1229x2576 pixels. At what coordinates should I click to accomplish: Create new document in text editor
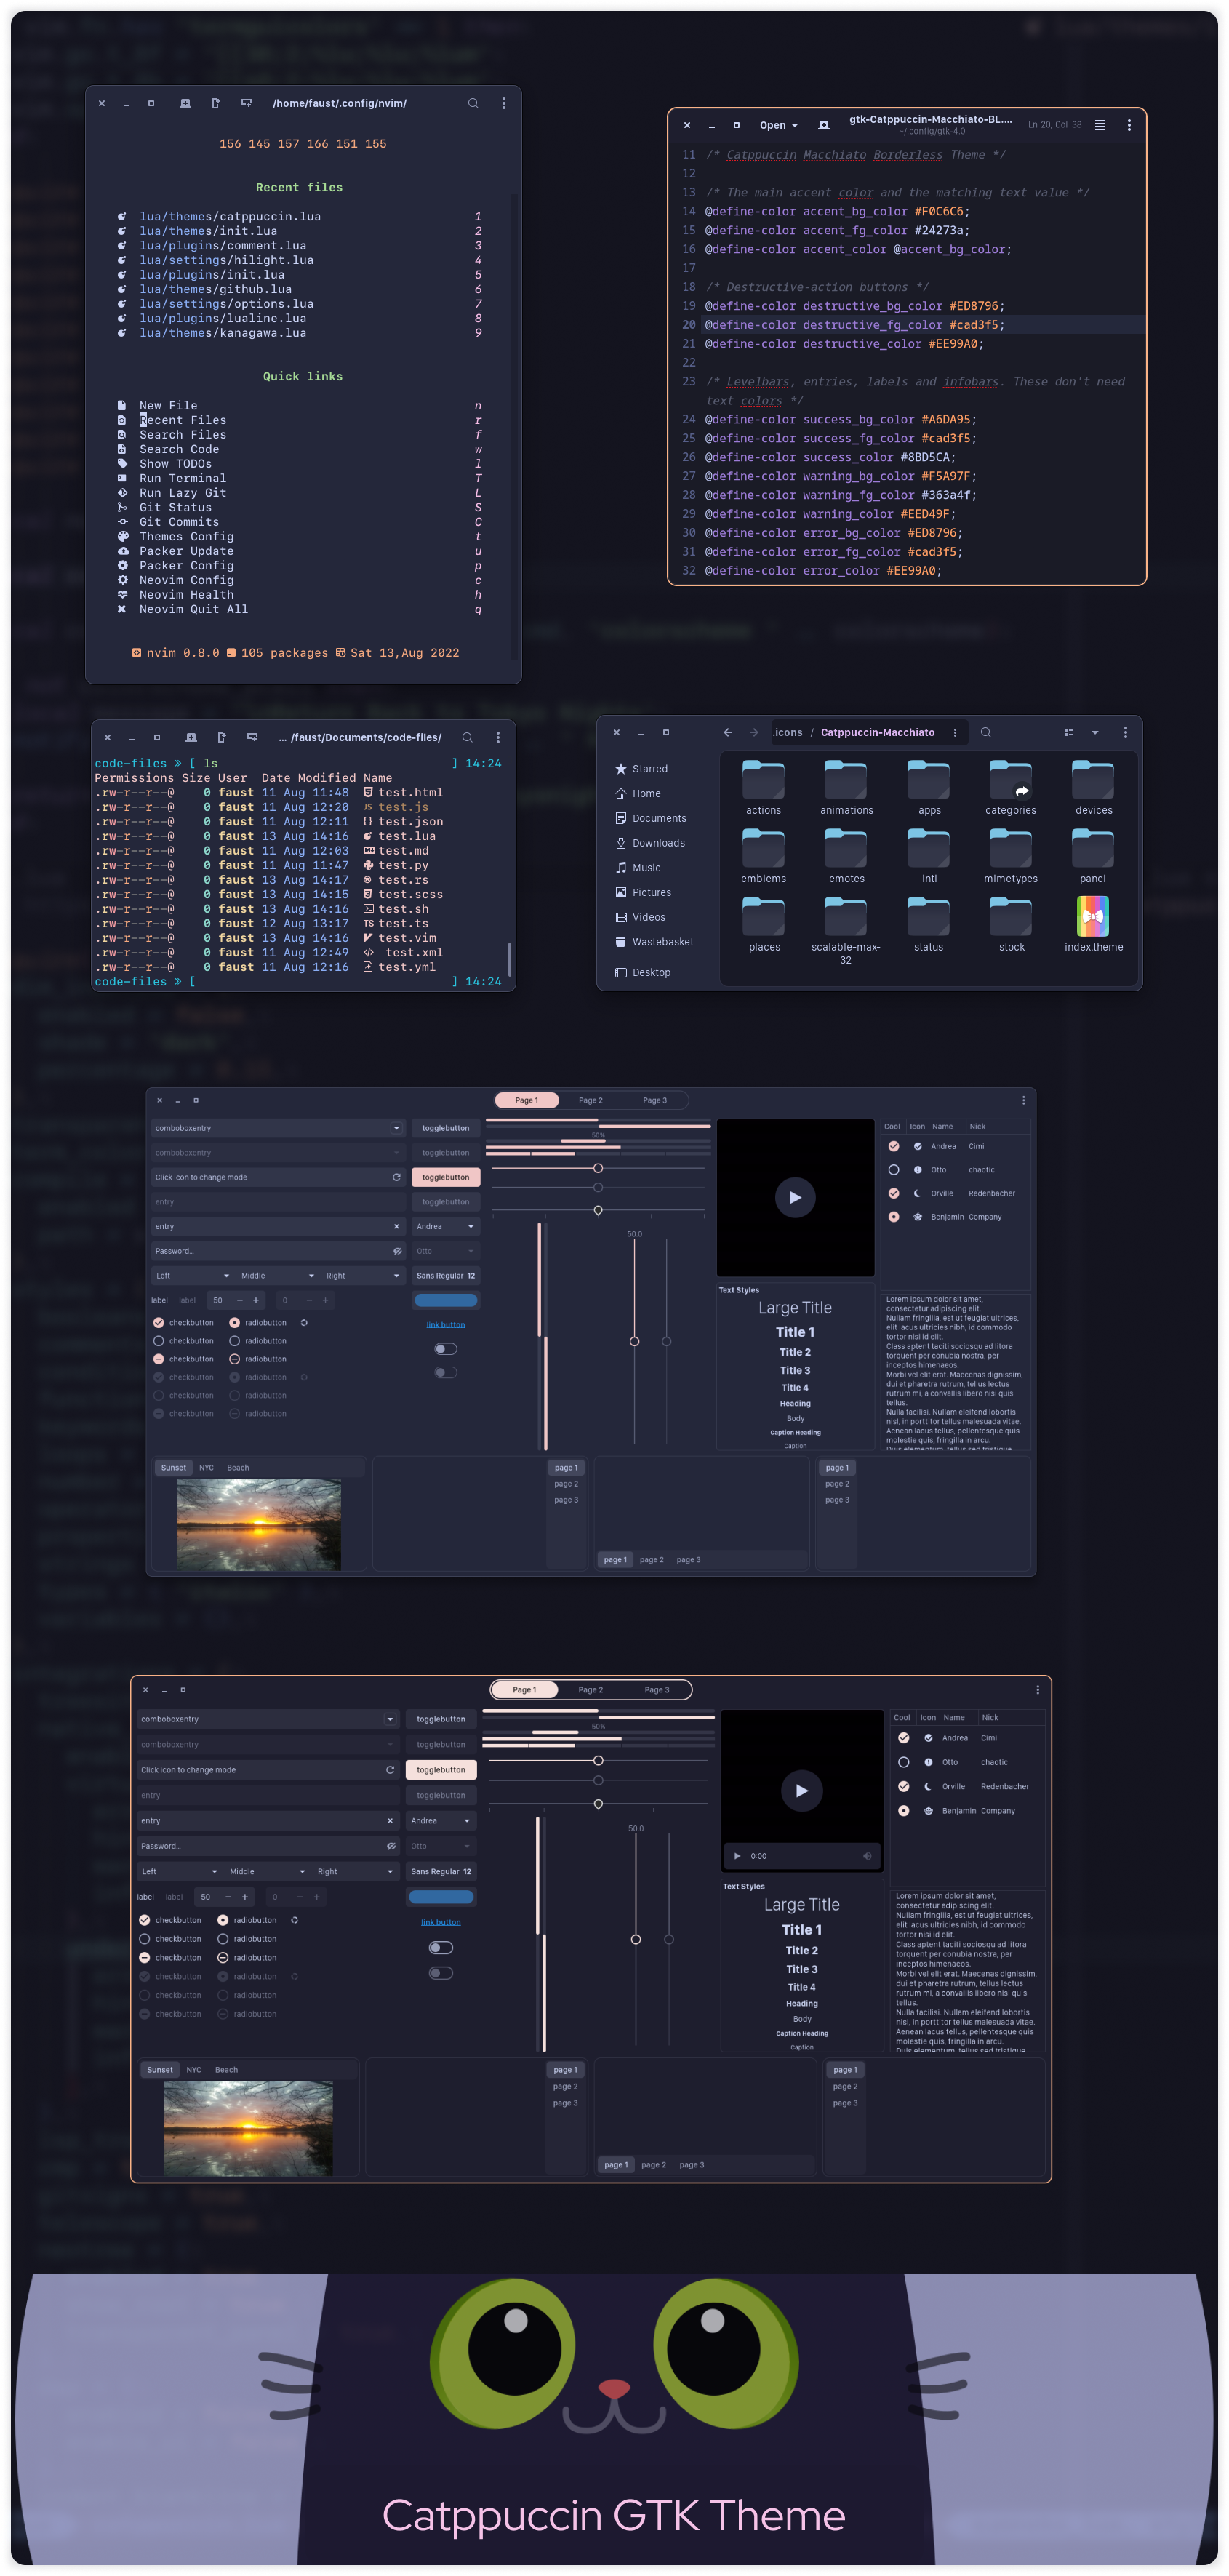[823, 125]
